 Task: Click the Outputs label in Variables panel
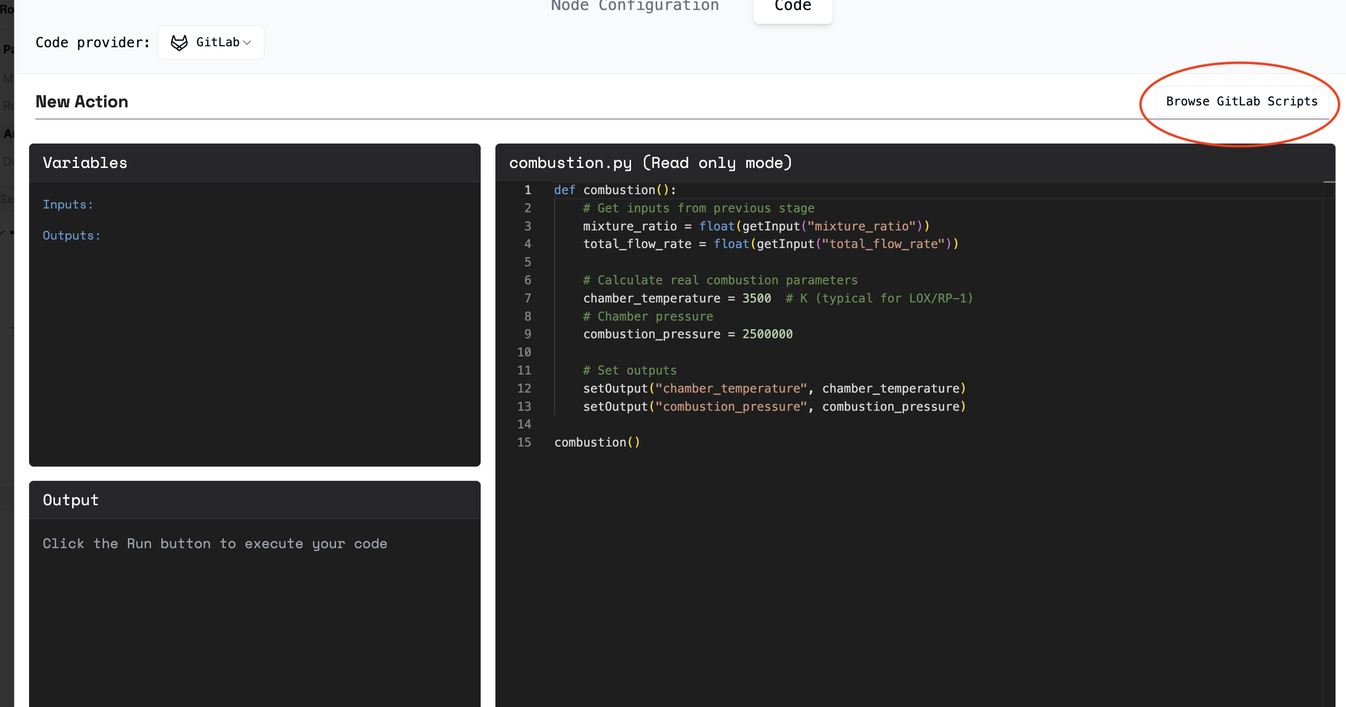[x=72, y=236]
